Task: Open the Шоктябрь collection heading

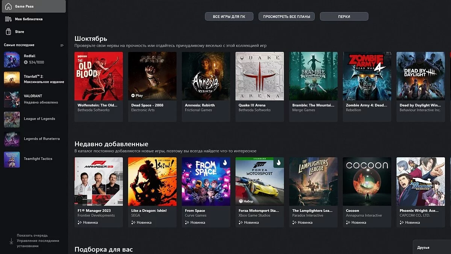Action: tap(91, 38)
